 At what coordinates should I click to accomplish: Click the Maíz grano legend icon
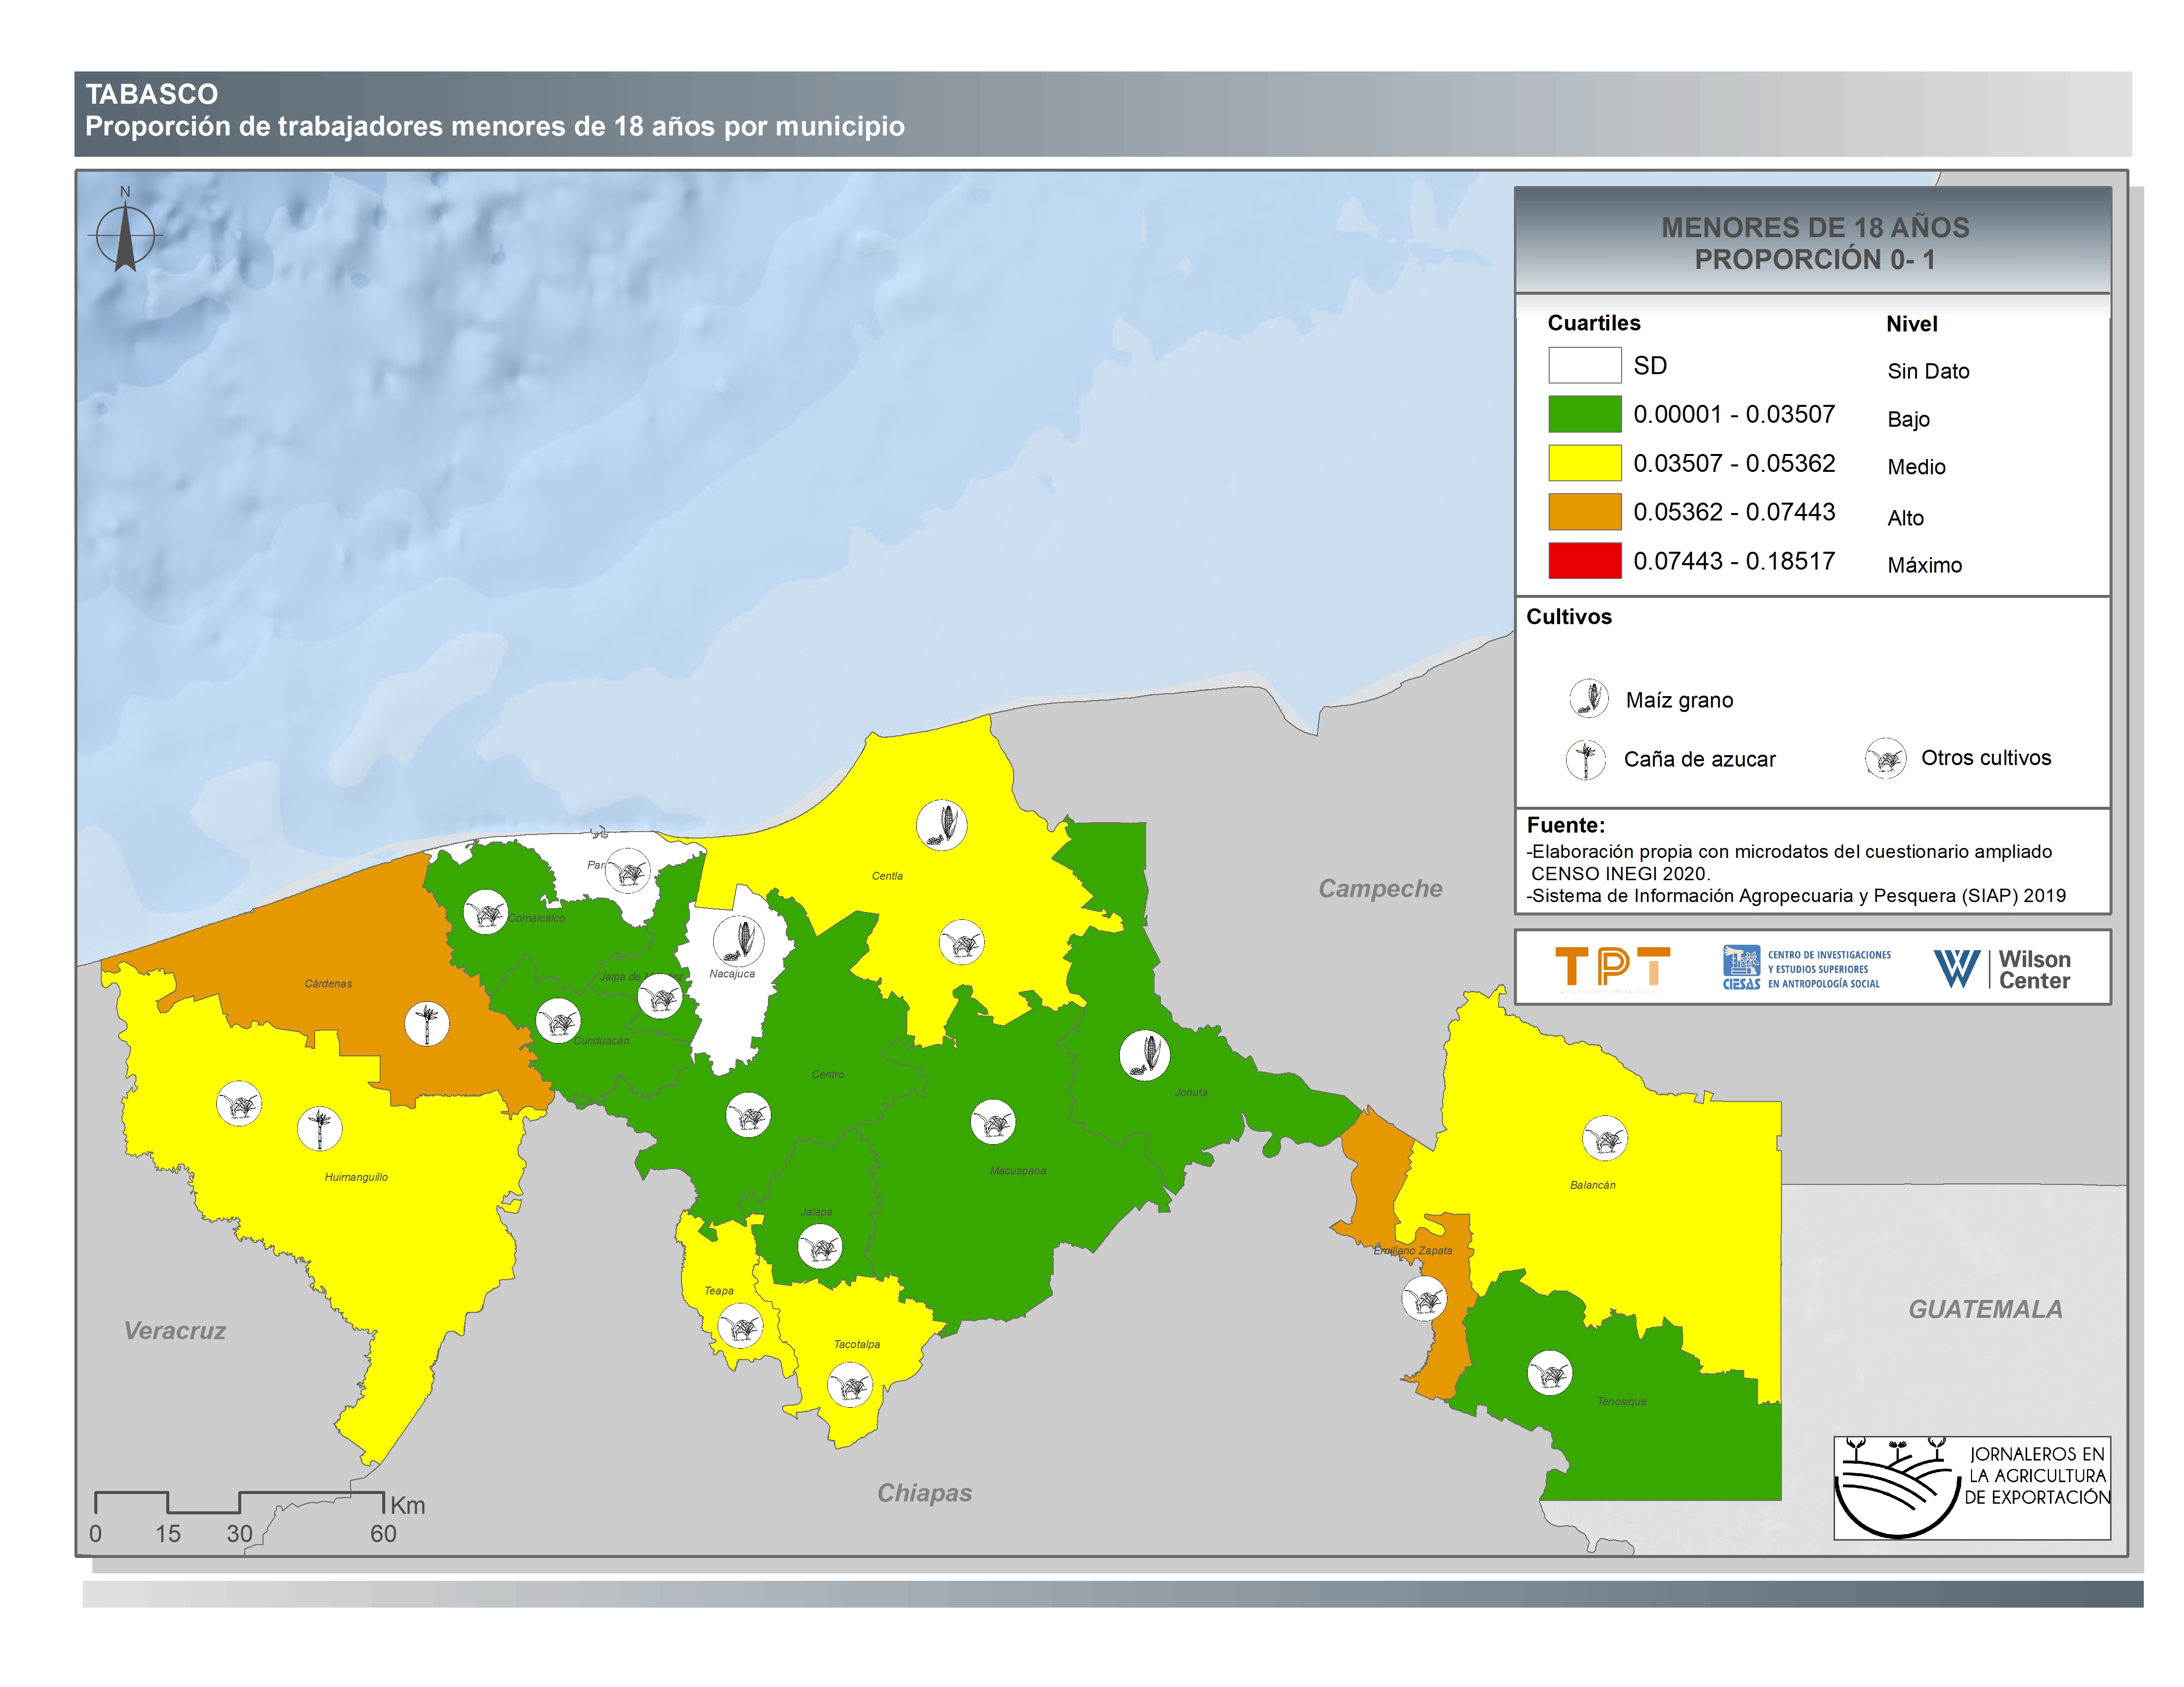click(1589, 699)
